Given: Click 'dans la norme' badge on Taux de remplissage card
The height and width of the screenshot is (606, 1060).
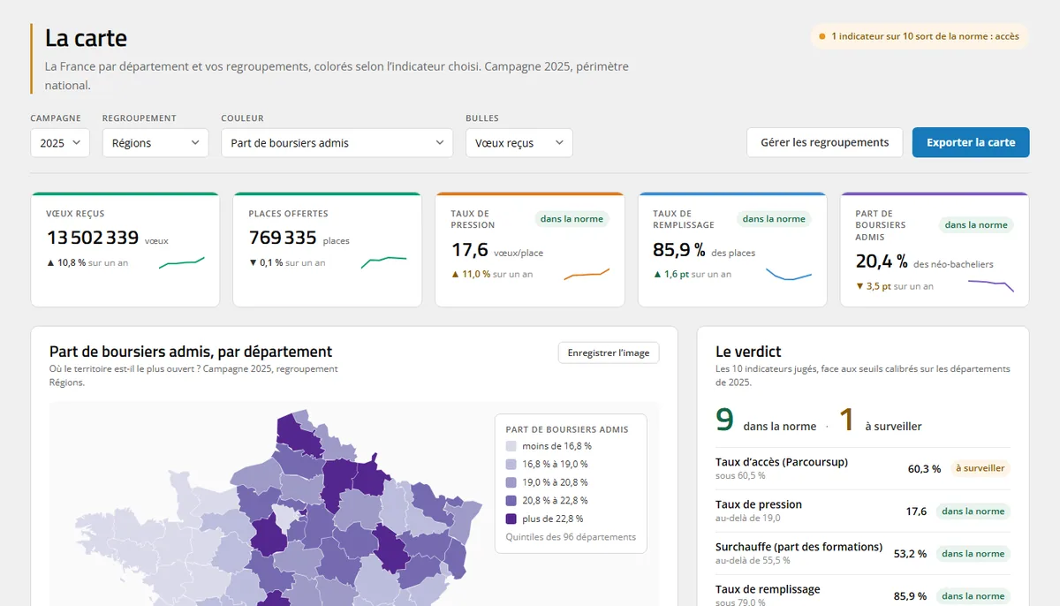Looking at the screenshot, I should [774, 219].
